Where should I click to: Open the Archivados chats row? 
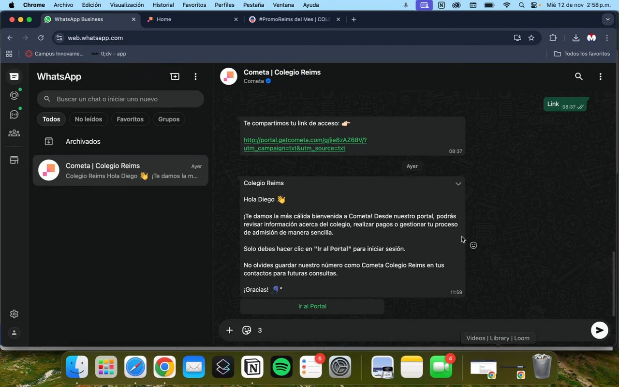[120, 142]
